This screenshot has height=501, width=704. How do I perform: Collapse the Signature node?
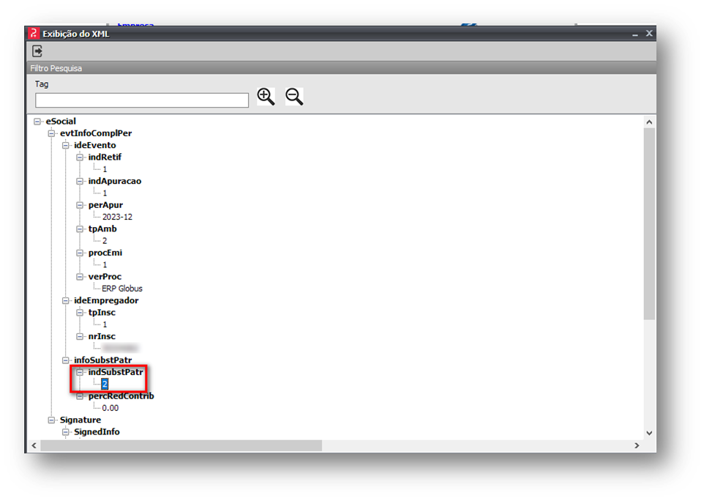(x=52, y=420)
